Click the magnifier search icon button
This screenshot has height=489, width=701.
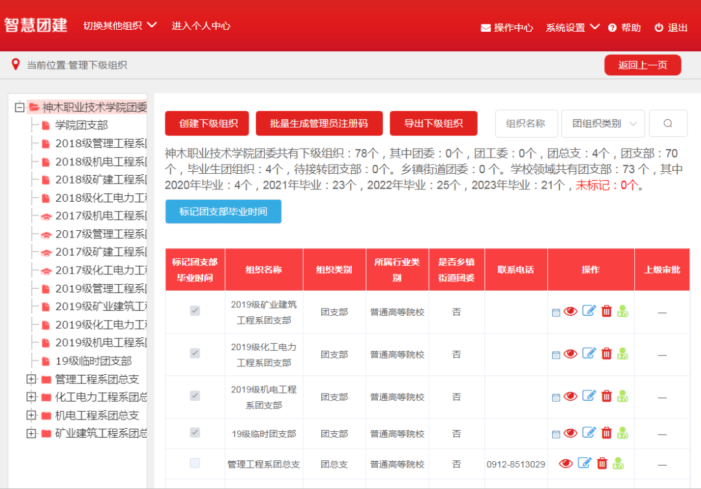click(x=668, y=123)
